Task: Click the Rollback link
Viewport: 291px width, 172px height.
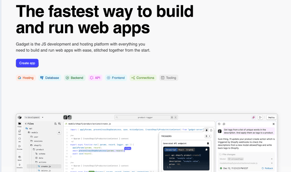Action: (267, 168)
